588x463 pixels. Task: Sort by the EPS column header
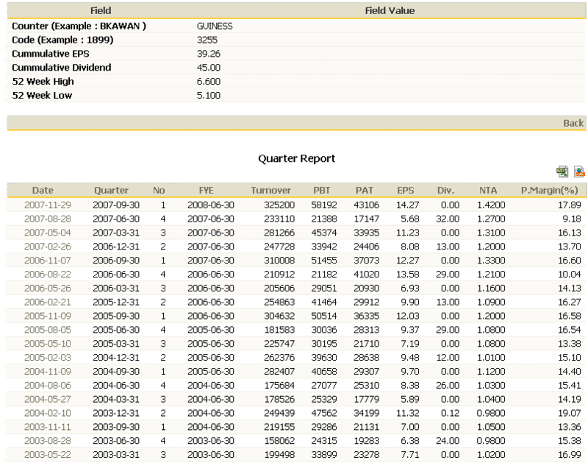[406, 191]
